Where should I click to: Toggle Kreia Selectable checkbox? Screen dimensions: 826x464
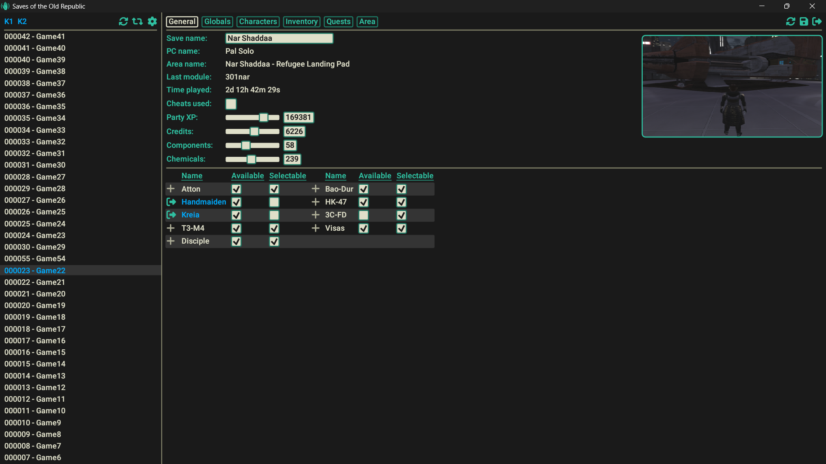[274, 215]
